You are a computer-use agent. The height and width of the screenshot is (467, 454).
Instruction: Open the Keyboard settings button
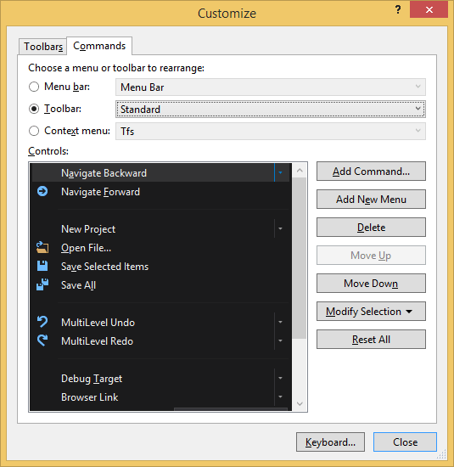coord(330,442)
